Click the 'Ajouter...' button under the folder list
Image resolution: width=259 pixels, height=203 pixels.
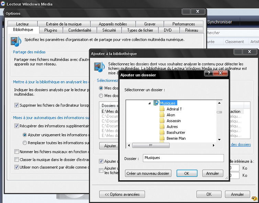coord(109,146)
